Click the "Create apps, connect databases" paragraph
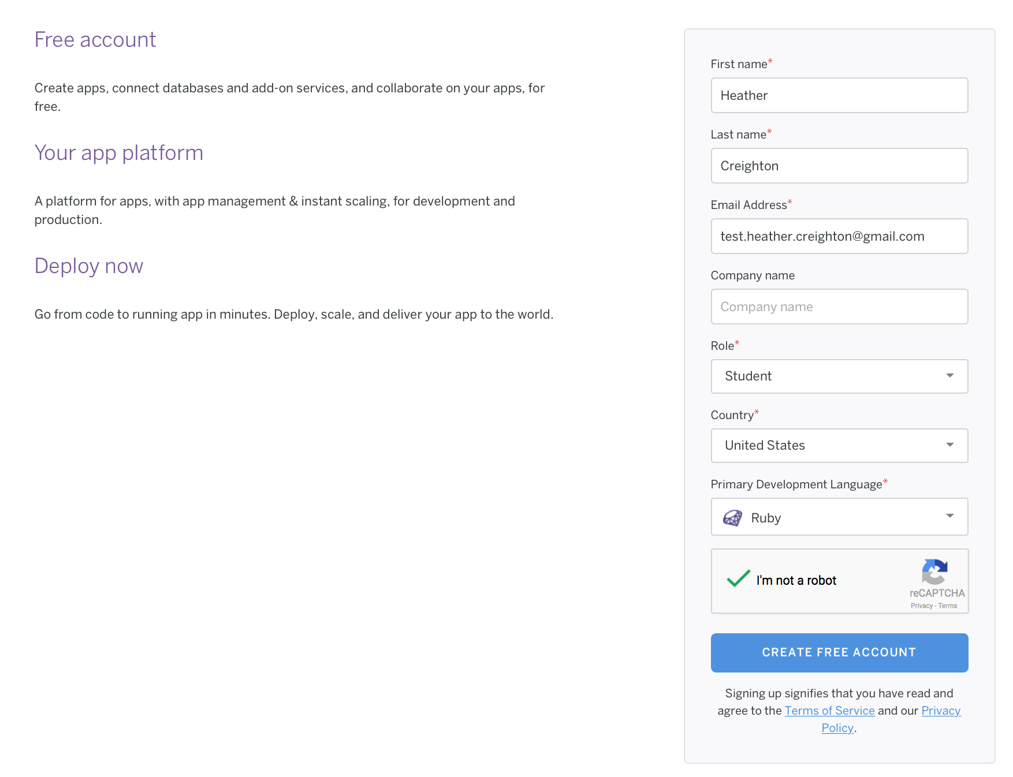The image size is (1013, 777). pyautogui.click(x=289, y=97)
